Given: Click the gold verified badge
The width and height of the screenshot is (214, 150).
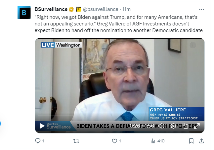Looking at the screenshot, I should point(71,9).
